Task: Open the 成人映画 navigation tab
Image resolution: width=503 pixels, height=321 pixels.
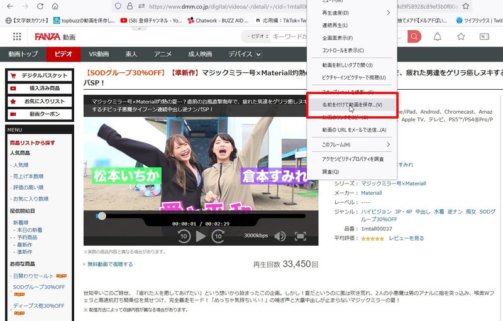Action: coord(200,54)
